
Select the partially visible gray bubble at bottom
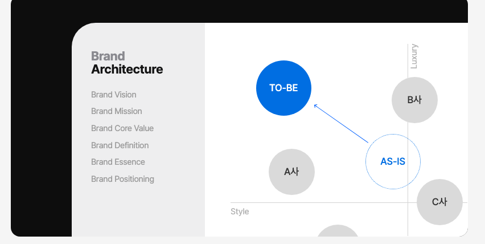click(x=338, y=231)
